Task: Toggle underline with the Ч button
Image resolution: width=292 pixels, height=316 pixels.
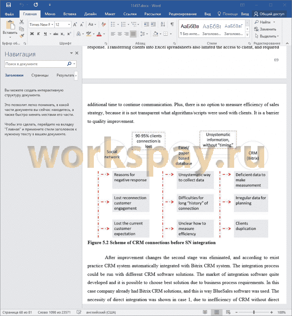Action: coord(45,34)
